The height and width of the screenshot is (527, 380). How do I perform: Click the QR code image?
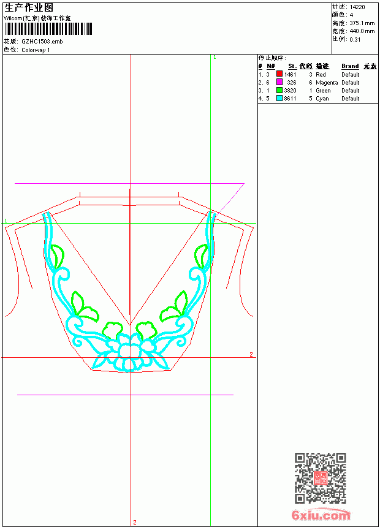(321, 478)
